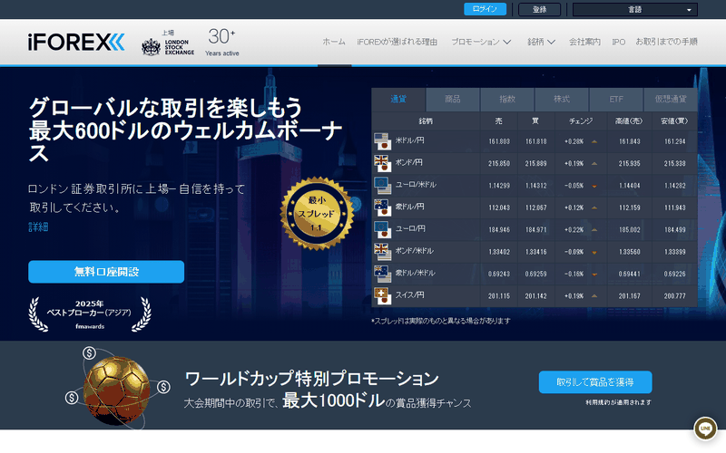
Task: Click the 登録 button
Action: (x=539, y=9)
